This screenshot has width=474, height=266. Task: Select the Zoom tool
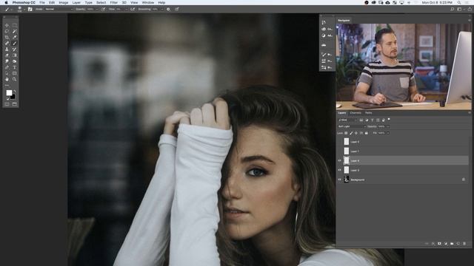(15, 79)
